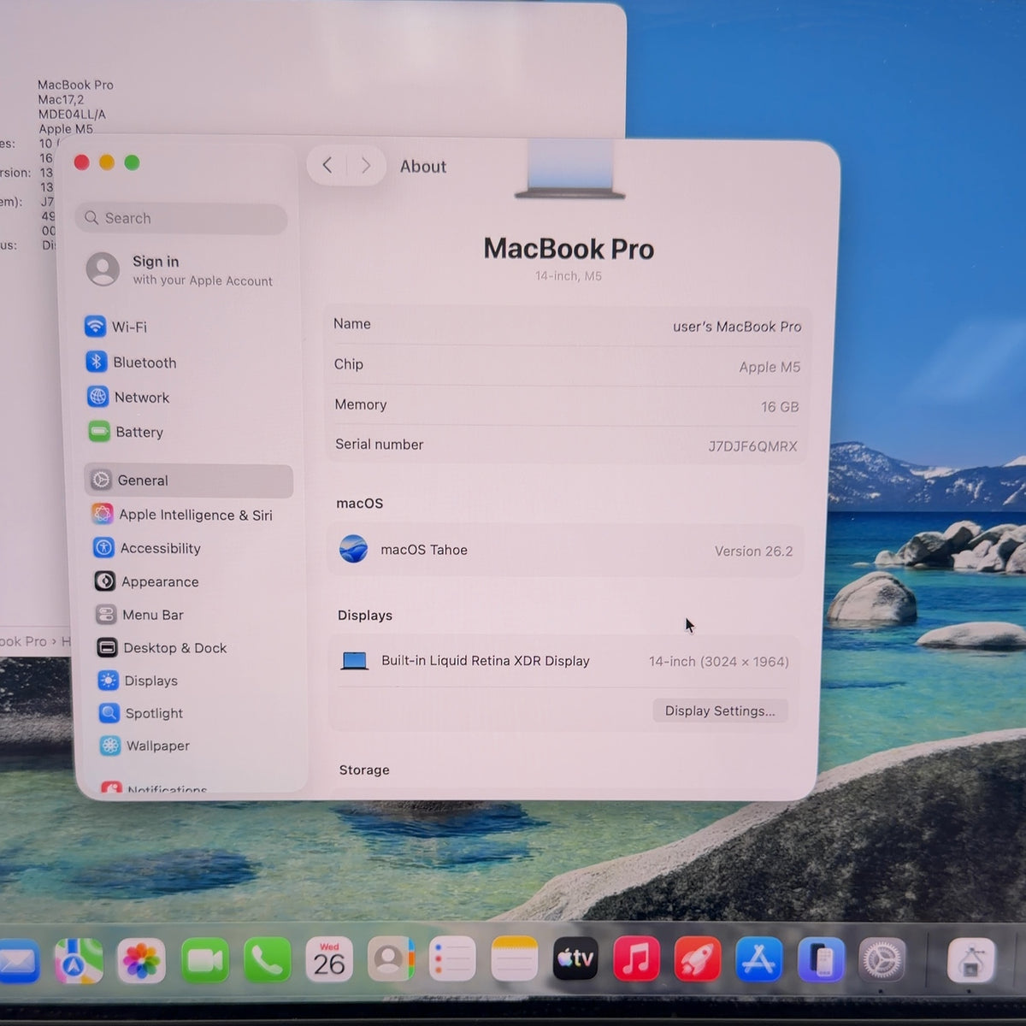The width and height of the screenshot is (1026, 1026).
Task: Click the Built-in Liquid Retina XDR Display row
Action: (564, 661)
